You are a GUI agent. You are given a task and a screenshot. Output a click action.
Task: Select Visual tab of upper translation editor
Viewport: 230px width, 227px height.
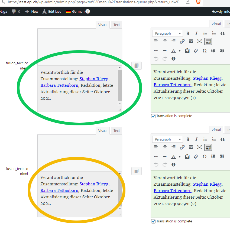216,24
